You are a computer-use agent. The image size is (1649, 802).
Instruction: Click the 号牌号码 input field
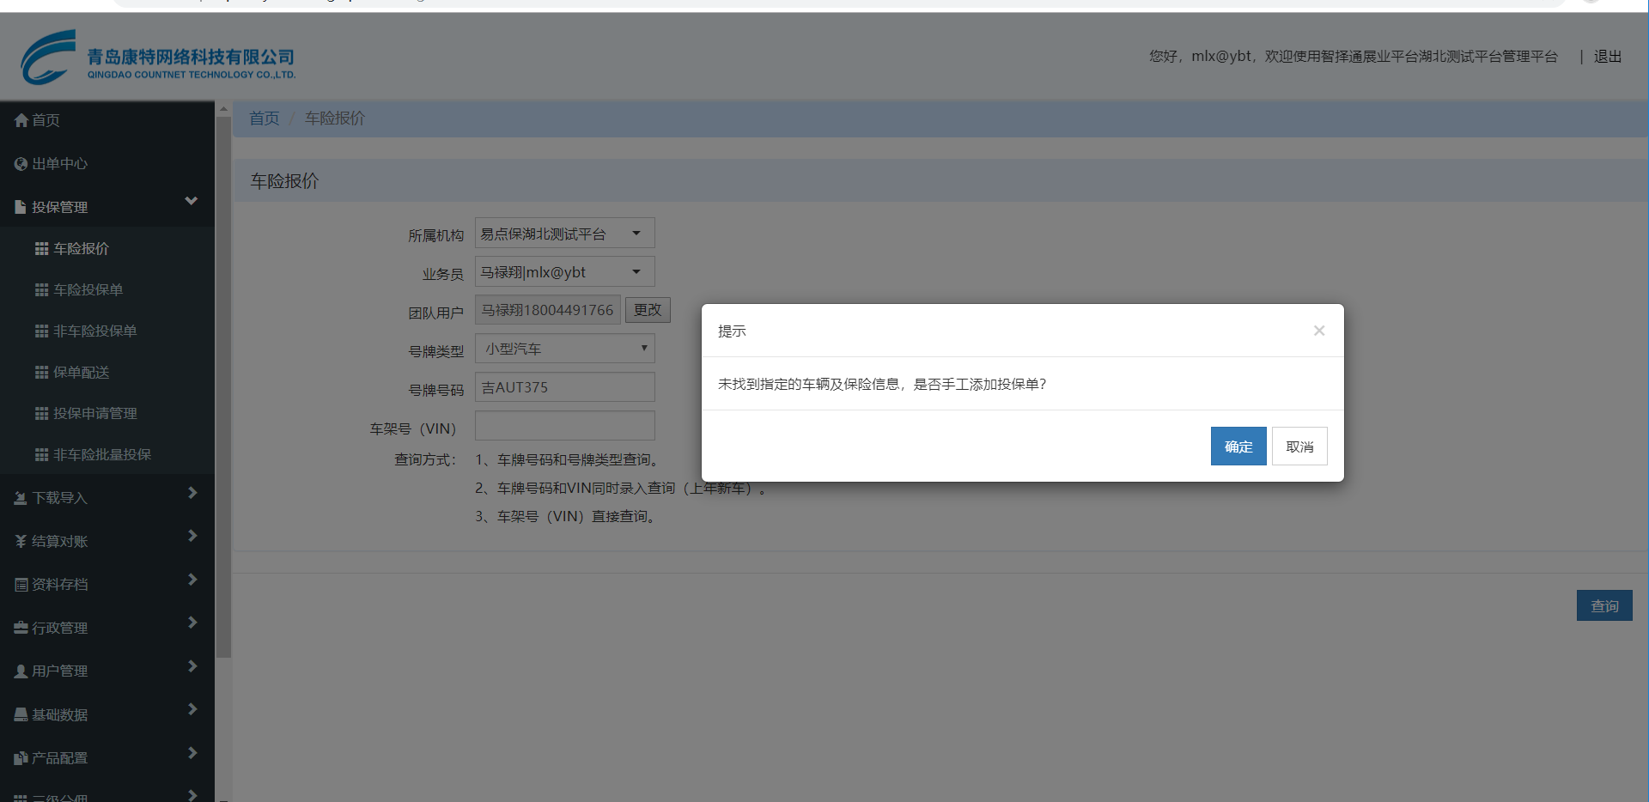click(565, 387)
